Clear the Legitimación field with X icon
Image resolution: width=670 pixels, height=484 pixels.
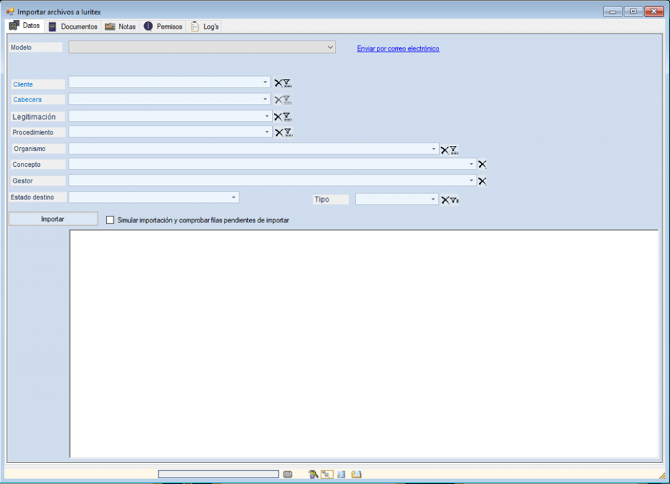pyautogui.click(x=278, y=117)
